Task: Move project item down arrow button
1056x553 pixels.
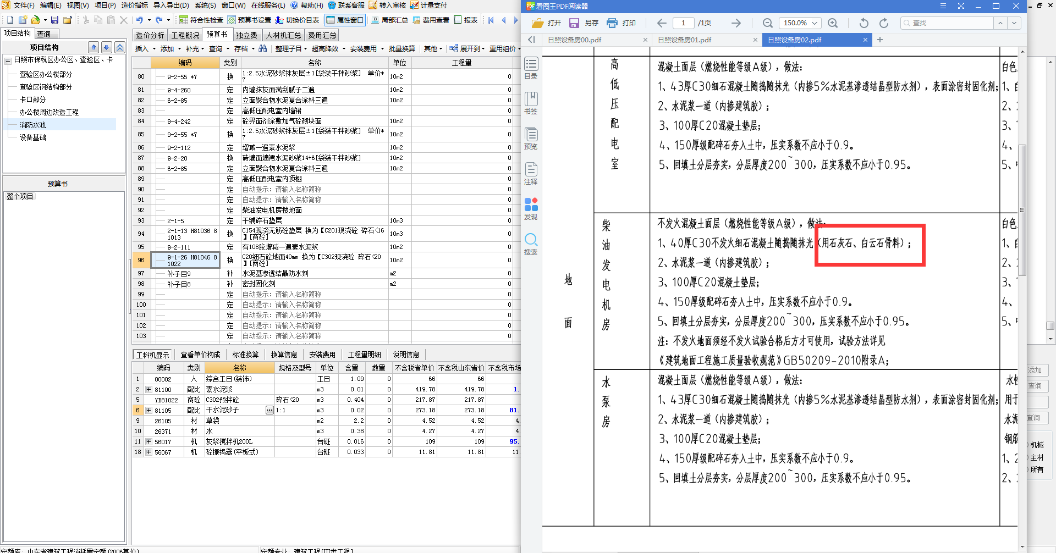Action: click(x=107, y=47)
